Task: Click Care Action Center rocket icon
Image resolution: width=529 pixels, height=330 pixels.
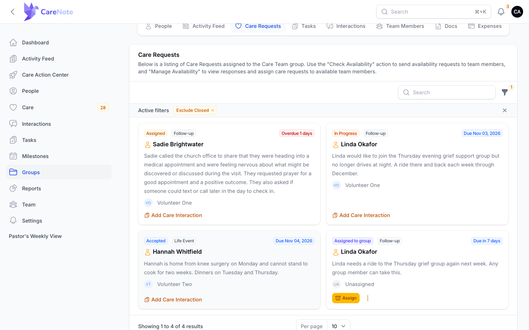Action: [13, 75]
